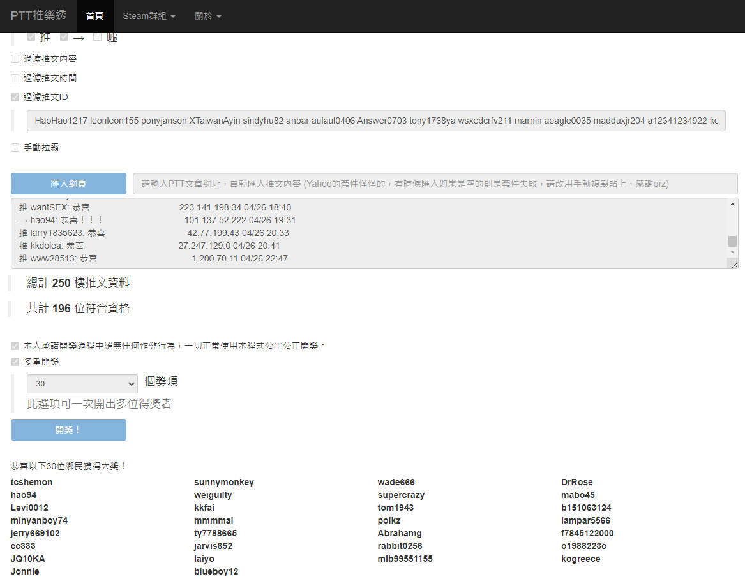Select winner name Jonnie

[x=25, y=572]
